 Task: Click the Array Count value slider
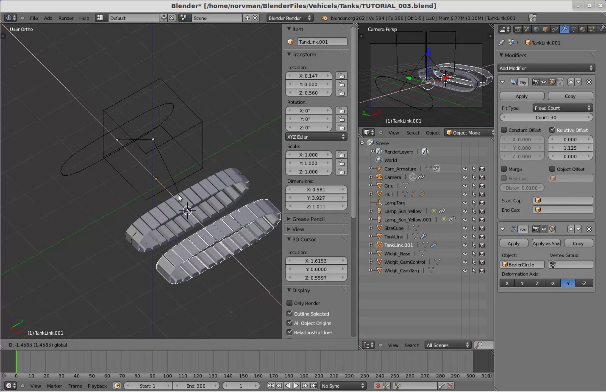tap(546, 118)
